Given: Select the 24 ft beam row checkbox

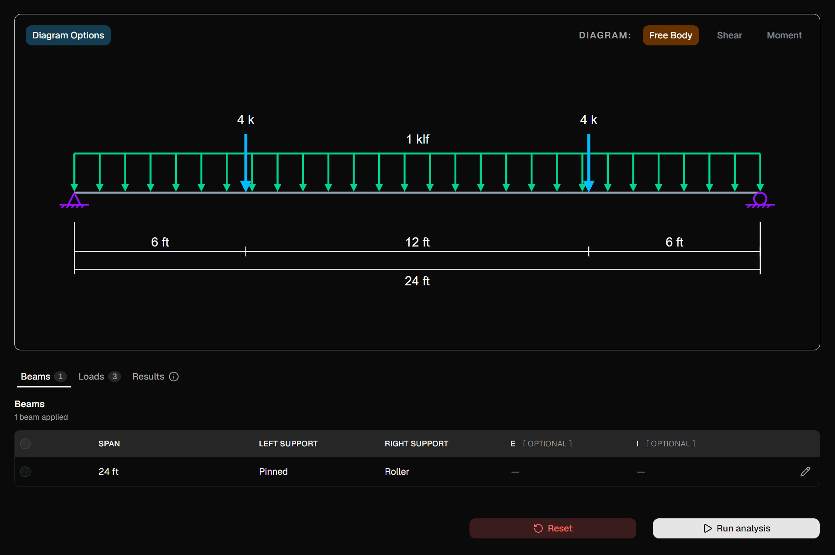Looking at the screenshot, I should [x=25, y=472].
